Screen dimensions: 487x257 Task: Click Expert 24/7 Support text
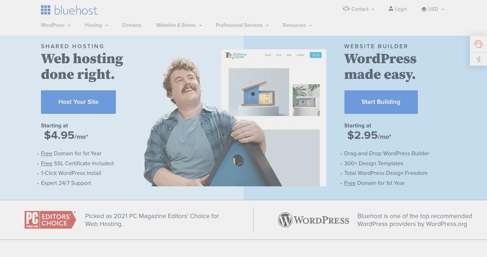[x=66, y=183]
